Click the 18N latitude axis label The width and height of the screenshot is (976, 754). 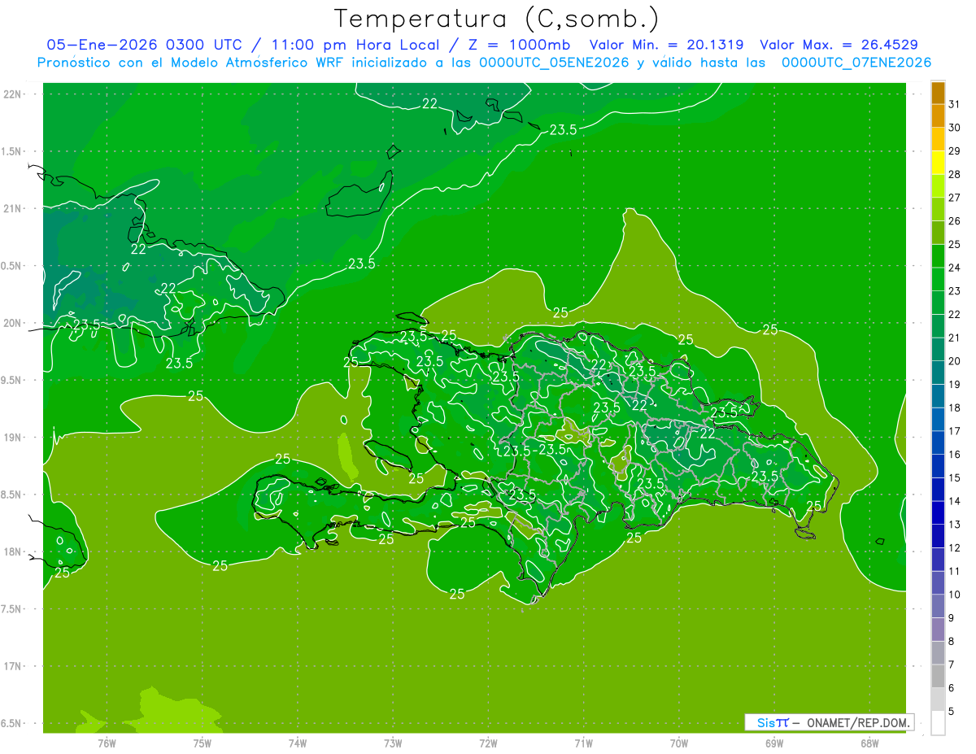pos(13,551)
